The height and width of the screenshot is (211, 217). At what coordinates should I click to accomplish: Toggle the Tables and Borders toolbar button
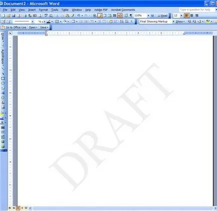tap(99, 15)
